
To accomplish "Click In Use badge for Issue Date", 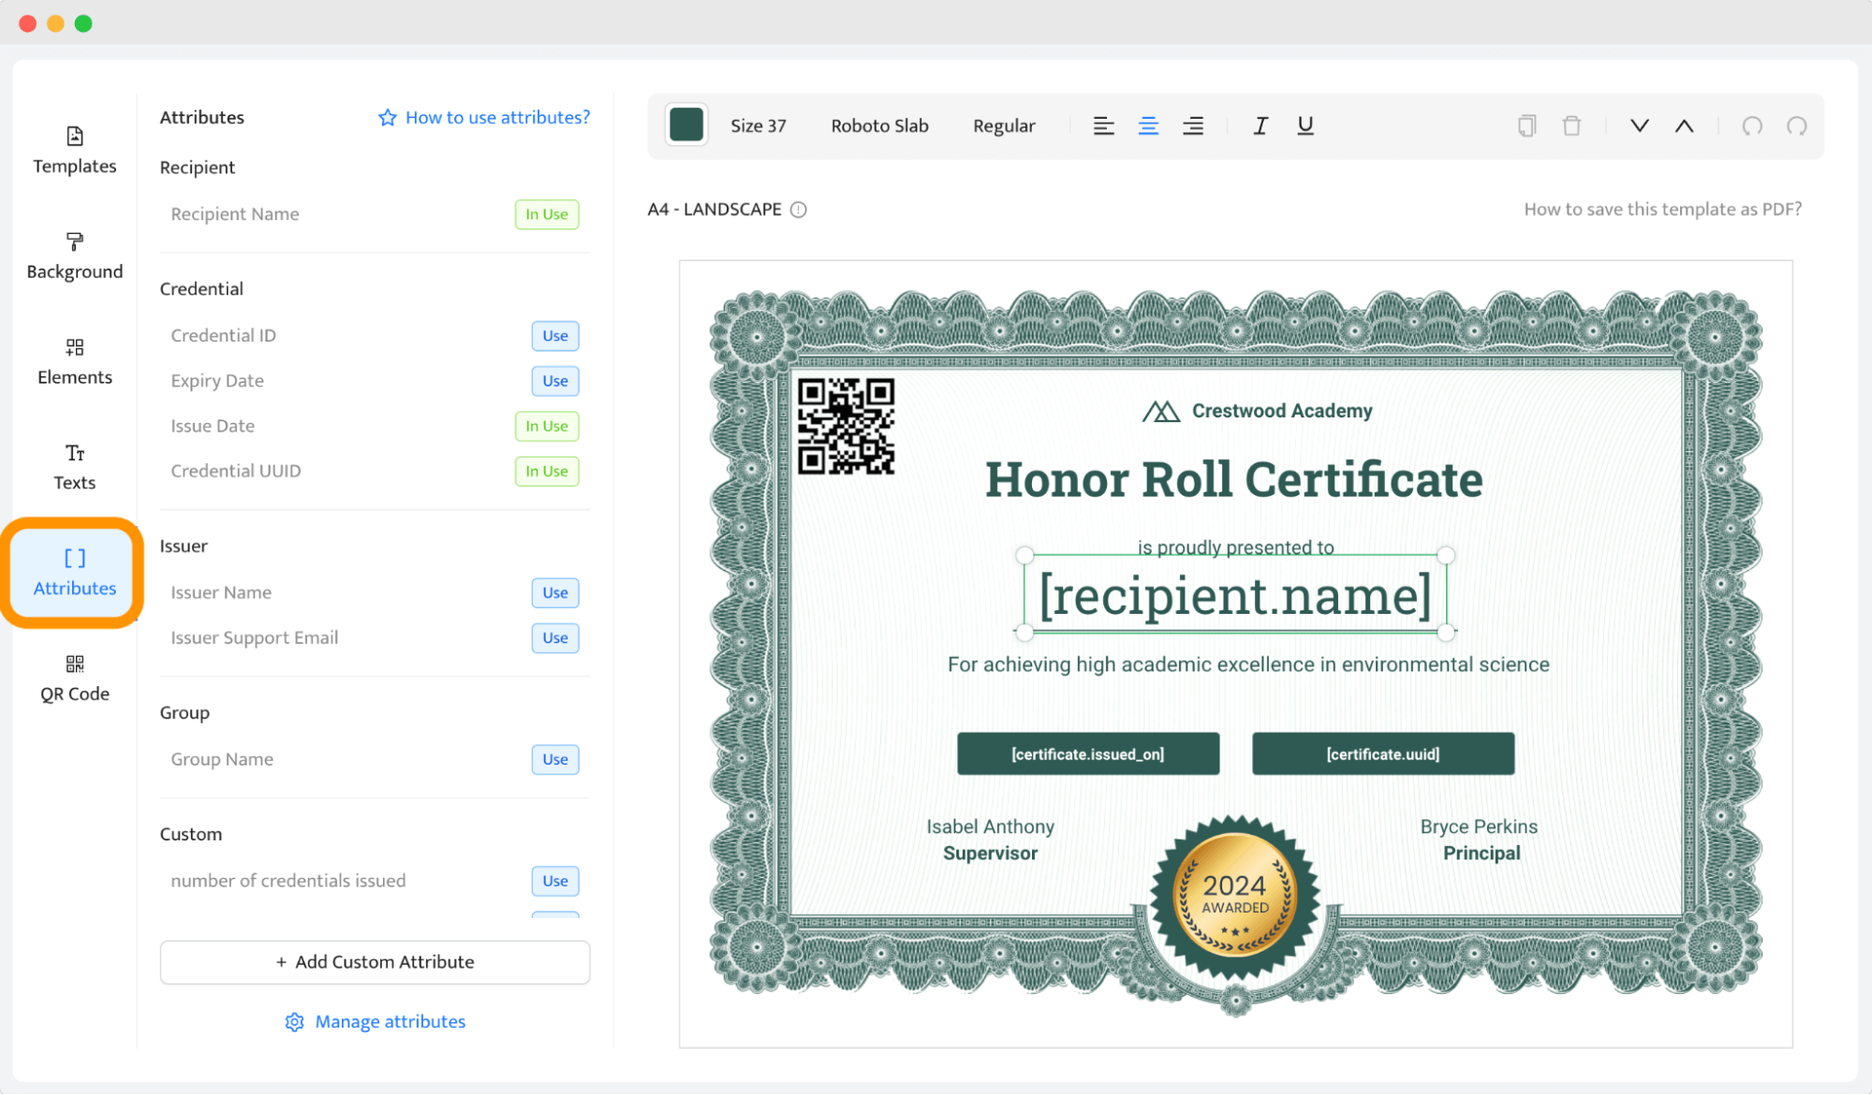I will [x=547, y=426].
